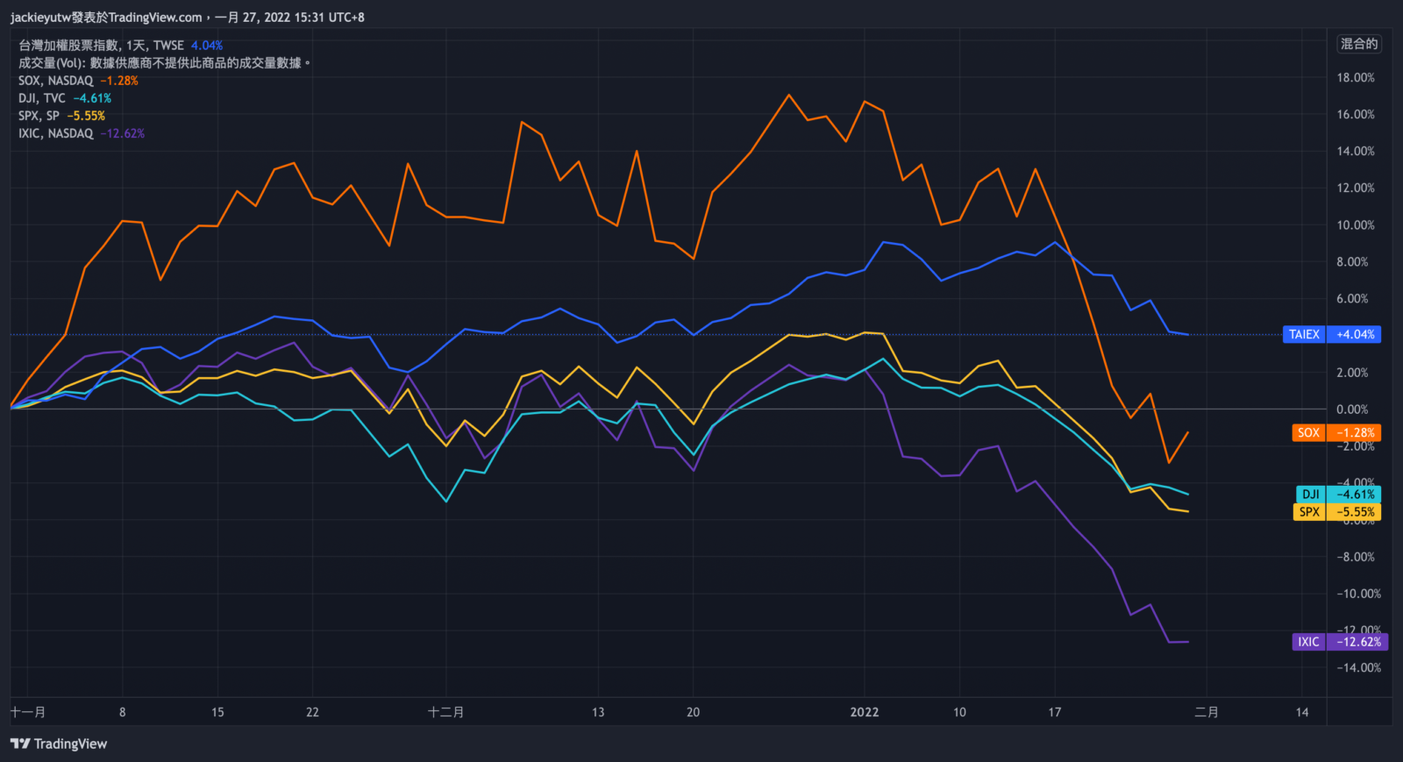The height and width of the screenshot is (762, 1403).
Task: Click the 成交量(Vol) indicator legend line
Action: click(163, 63)
